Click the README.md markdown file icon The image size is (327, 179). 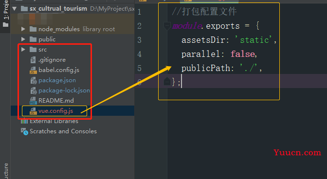33,101
